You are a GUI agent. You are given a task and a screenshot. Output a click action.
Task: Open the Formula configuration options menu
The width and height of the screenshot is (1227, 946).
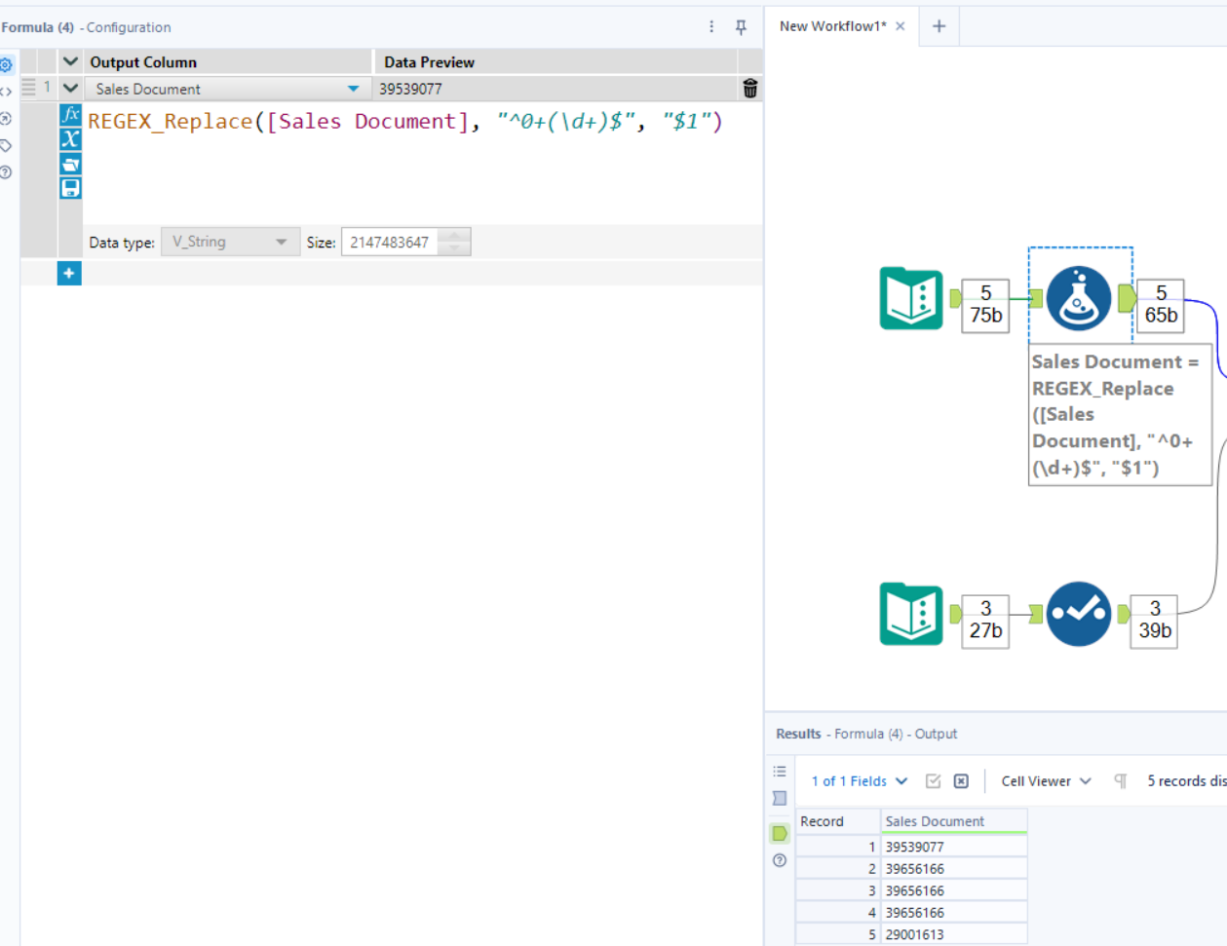coord(710,27)
